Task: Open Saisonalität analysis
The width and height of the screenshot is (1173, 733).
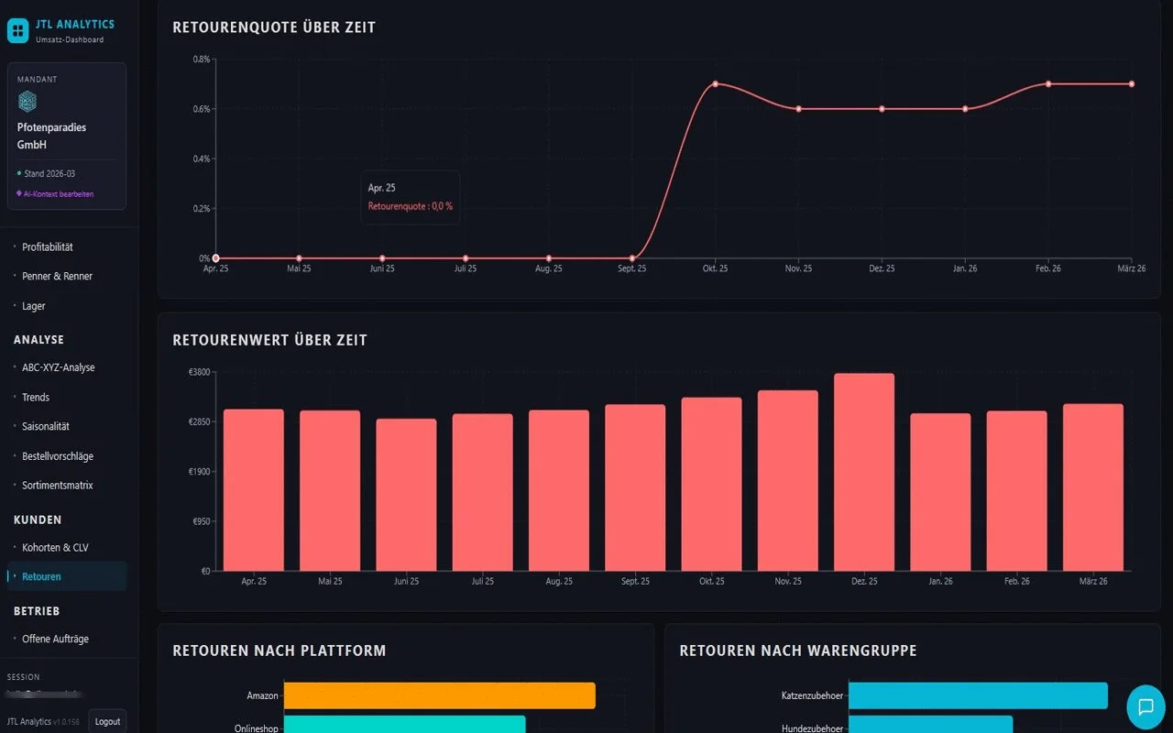Action: tap(46, 427)
